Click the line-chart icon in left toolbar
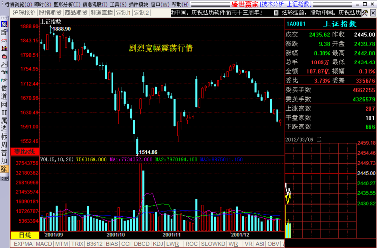The width and height of the screenshot is (377, 248). pyautogui.click(x=4, y=64)
